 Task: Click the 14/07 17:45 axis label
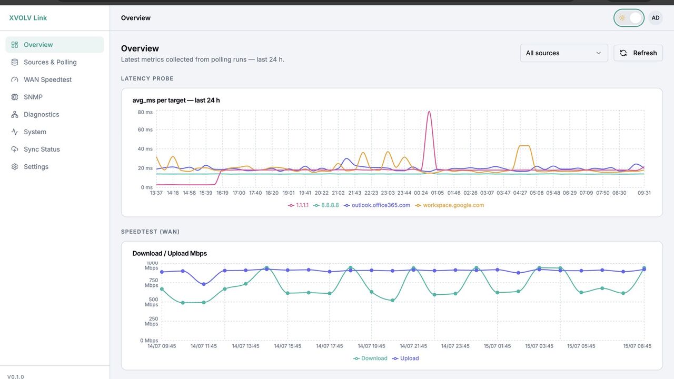click(330, 346)
